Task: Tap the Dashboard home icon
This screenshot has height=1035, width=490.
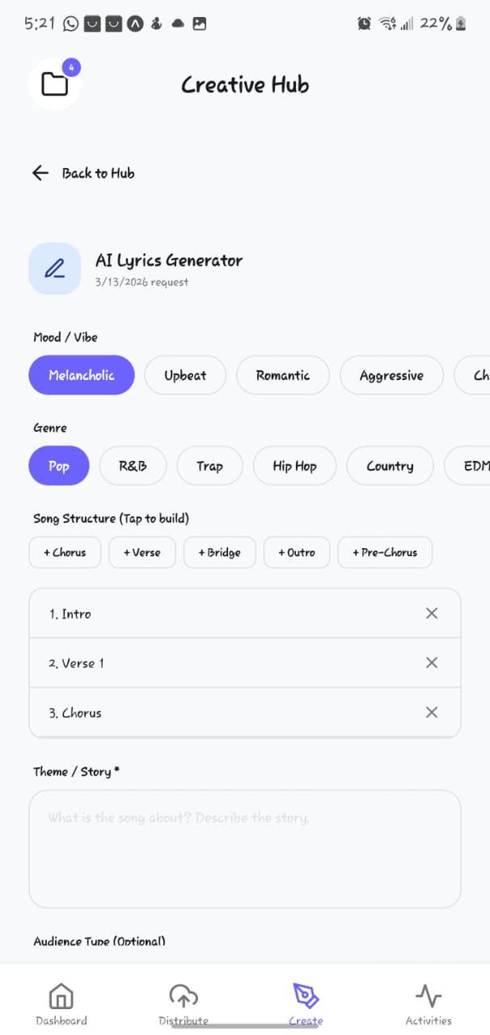Action: [61, 997]
